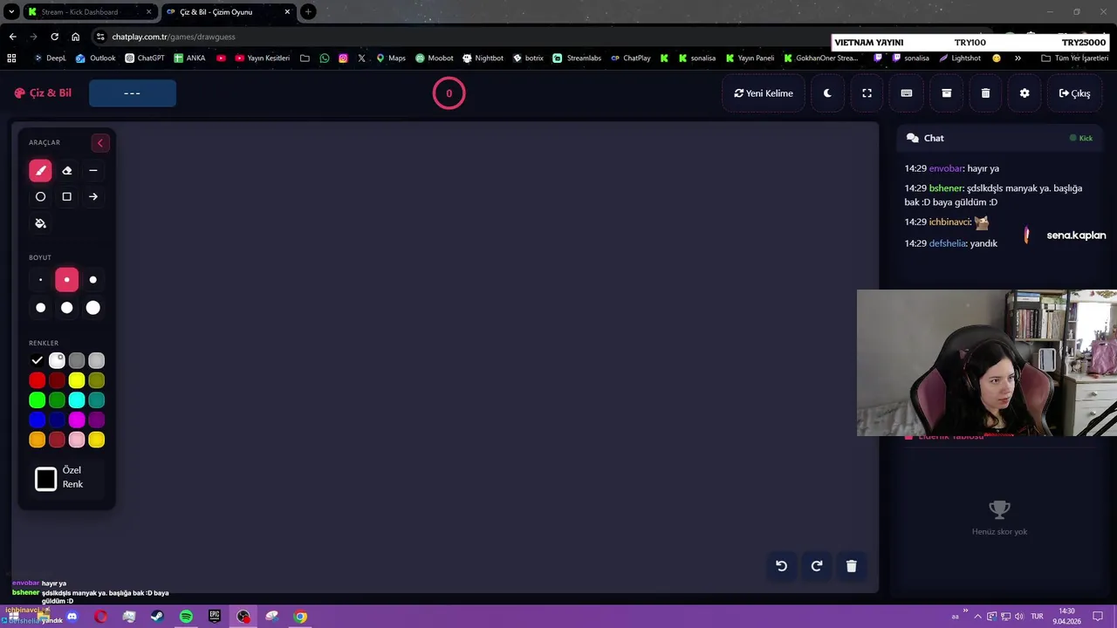Select the rectangle shape tool
1117x628 pixels.
tap(66, 197)
